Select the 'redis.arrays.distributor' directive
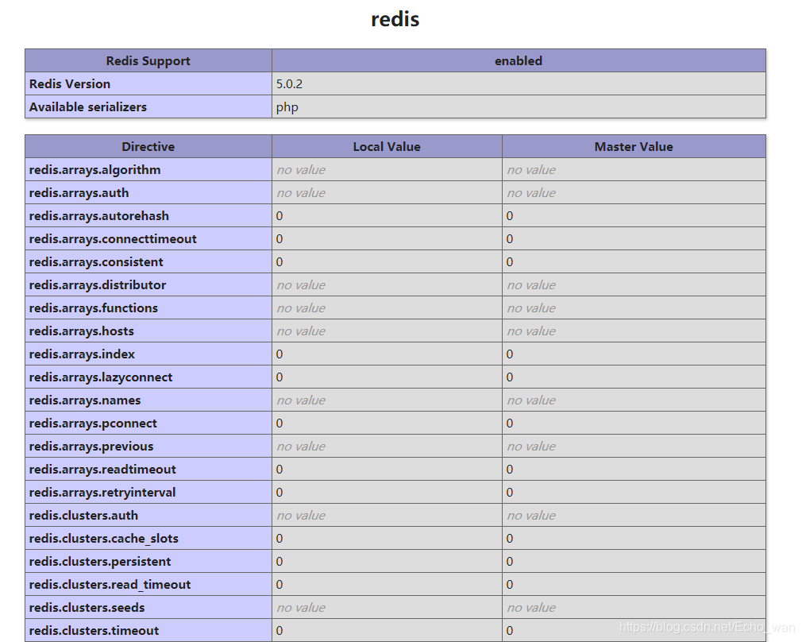Image resolution: width=802 pixels, height=642 pixels. coord(98,285)
